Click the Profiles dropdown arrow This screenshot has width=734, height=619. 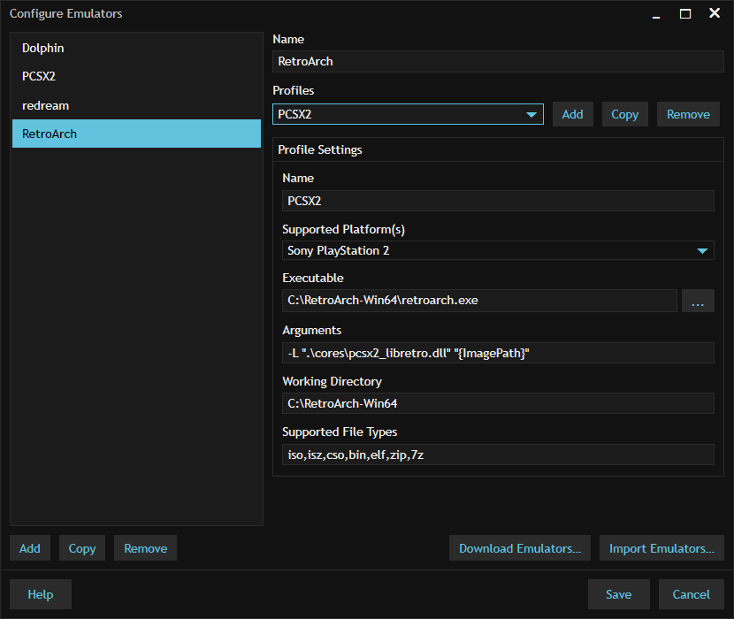coord(531,114)
